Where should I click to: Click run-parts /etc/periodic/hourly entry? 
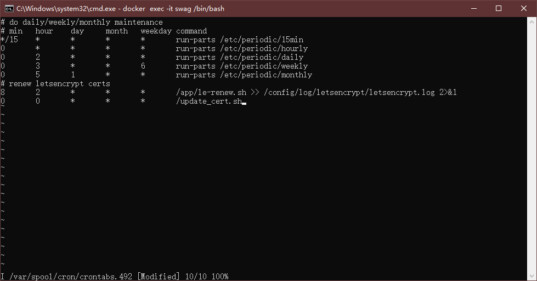pyautogui.click(x=241, y=49)
